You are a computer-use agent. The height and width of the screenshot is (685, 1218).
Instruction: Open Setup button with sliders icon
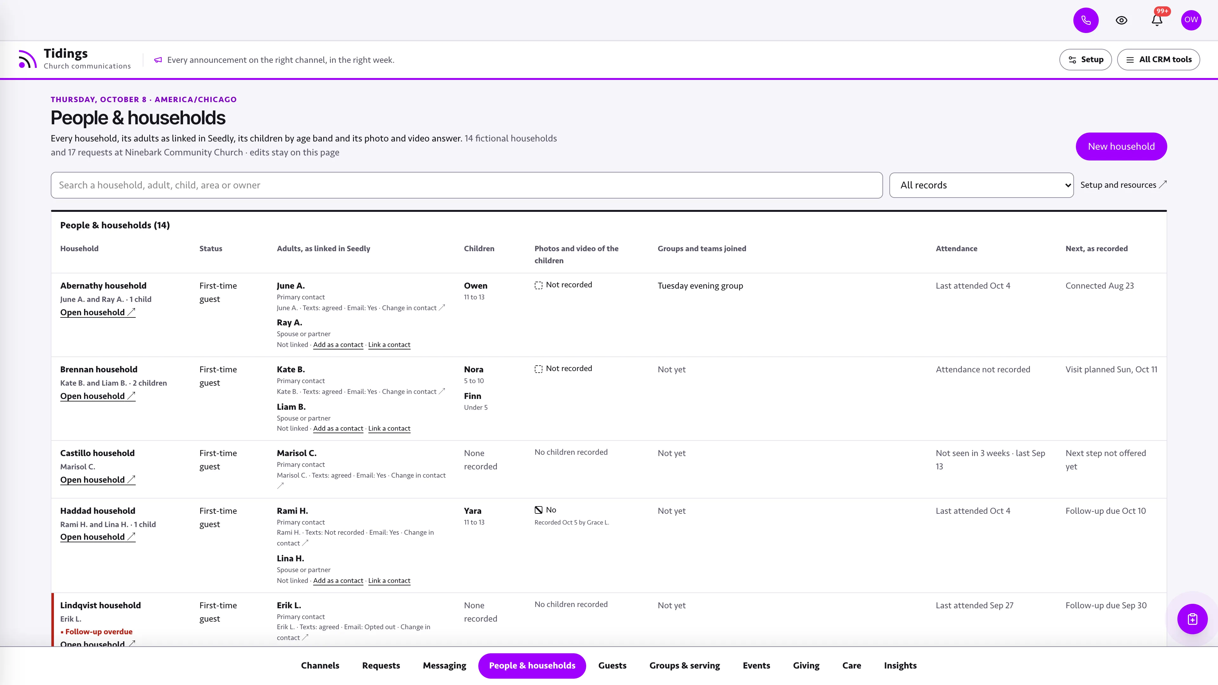tap(1085, 60)
